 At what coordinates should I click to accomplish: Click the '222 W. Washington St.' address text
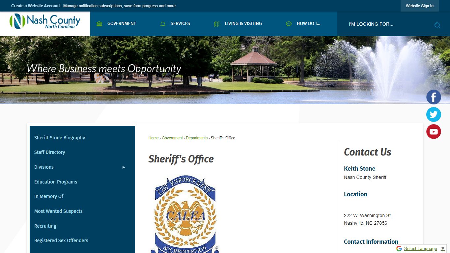pos(368,215)
